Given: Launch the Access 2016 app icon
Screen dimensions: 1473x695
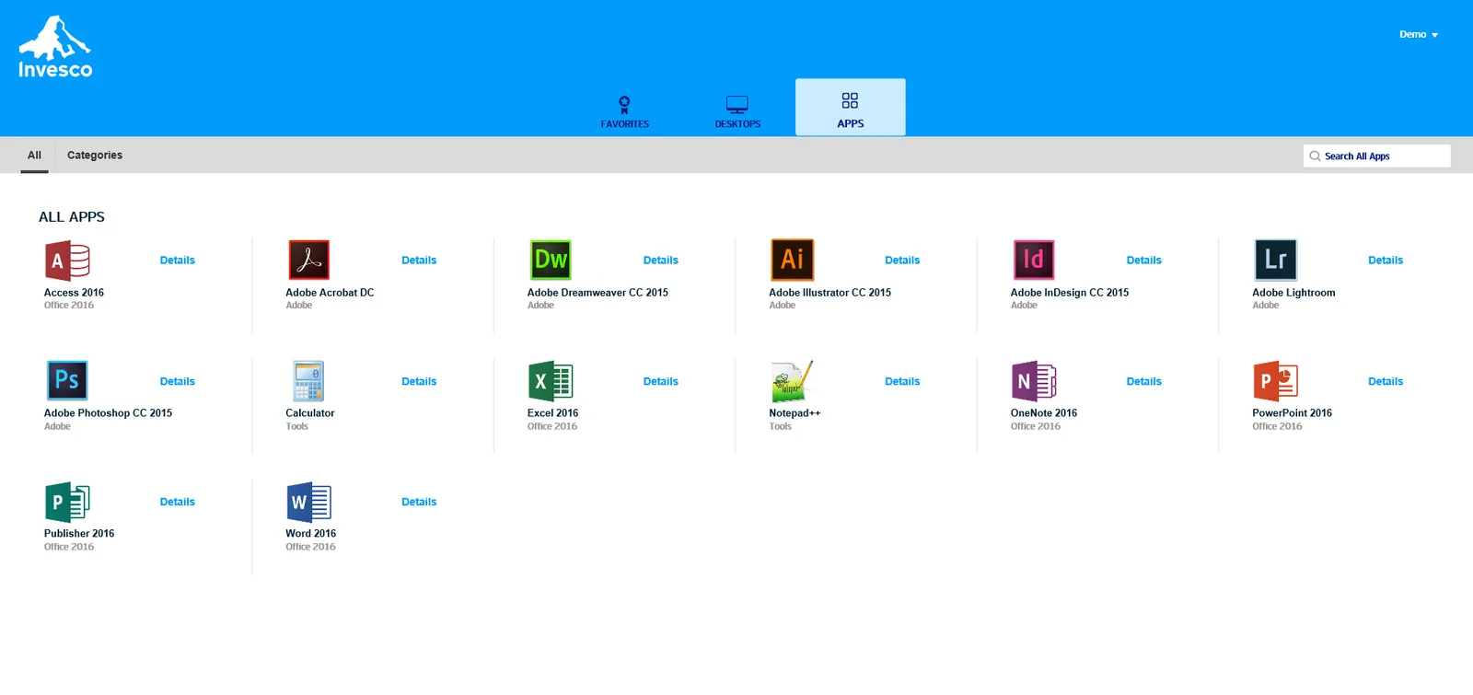Looking at the screenshot, I should click(67, 261).
